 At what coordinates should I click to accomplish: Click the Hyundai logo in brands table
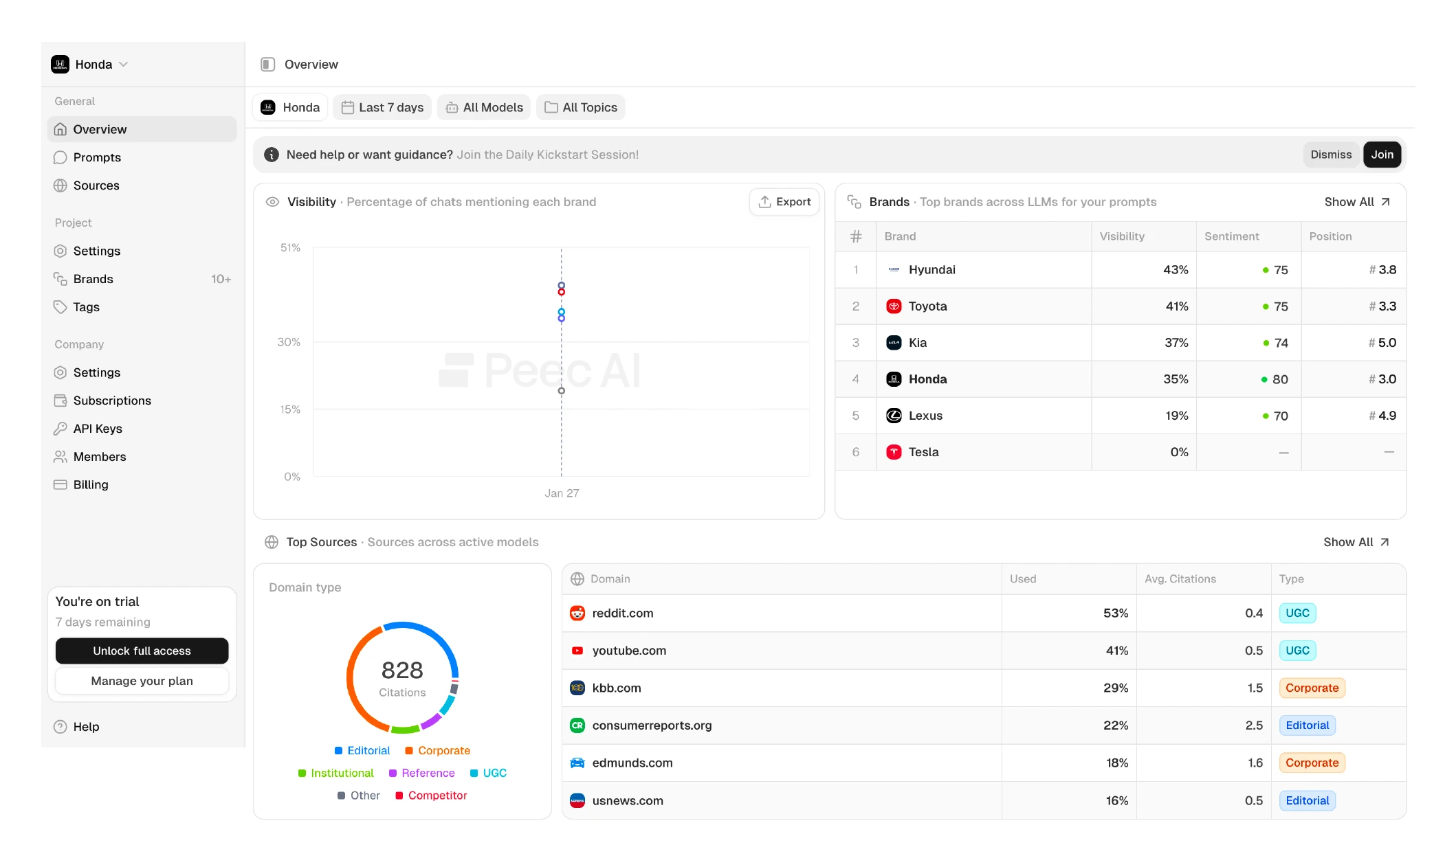pyautogui.click(x=894, y=270)
